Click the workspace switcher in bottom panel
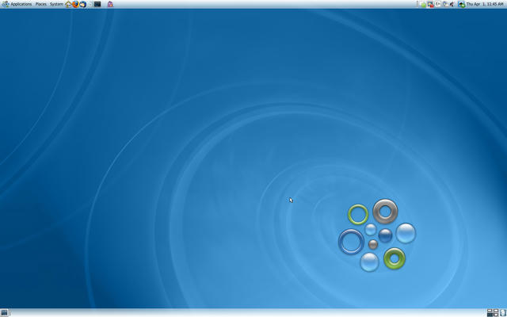The width and height of the screenshot is (507, 317). click(492, 313)
